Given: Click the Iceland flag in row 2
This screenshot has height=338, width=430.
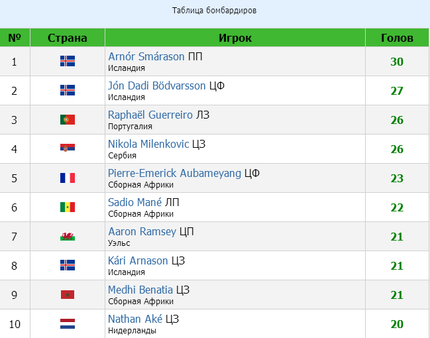Looking at the screenshot, I should pos(68,91).
